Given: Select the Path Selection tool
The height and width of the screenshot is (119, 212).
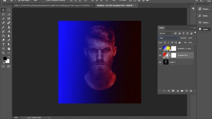Looking at the screenshot, I should (9, 44).
